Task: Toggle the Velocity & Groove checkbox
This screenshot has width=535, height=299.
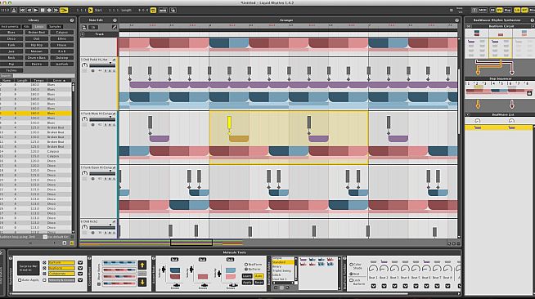Action: click(44, 280)
